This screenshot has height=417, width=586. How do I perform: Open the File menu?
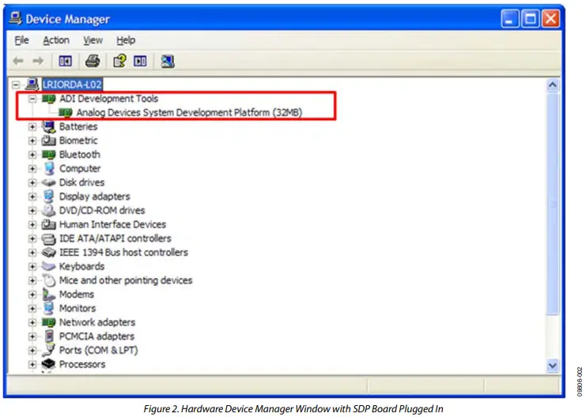tap(21, 40)
